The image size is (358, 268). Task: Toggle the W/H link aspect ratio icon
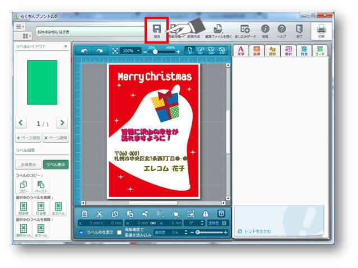pos(153,223)
